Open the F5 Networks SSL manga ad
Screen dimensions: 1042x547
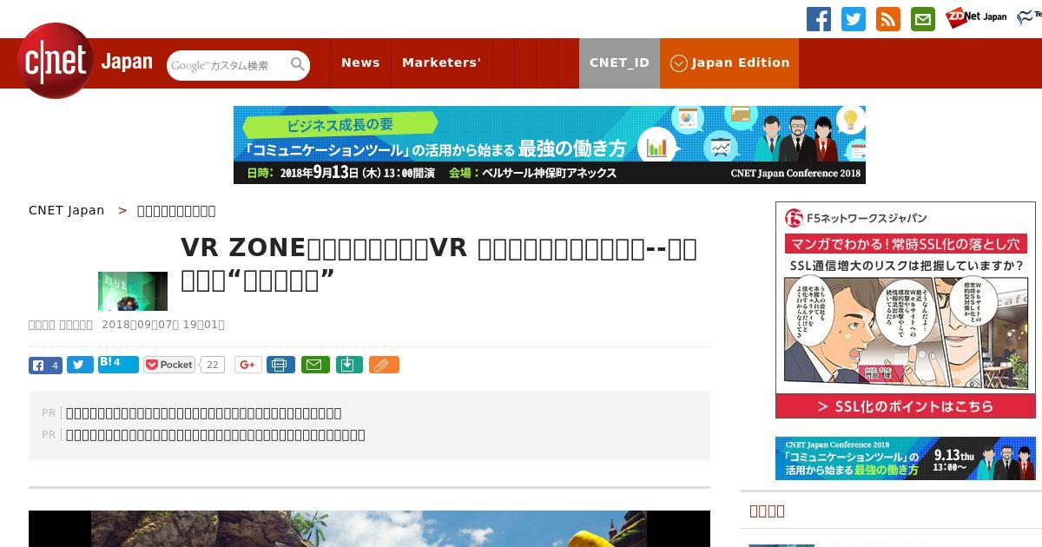(x=906, y=310)
